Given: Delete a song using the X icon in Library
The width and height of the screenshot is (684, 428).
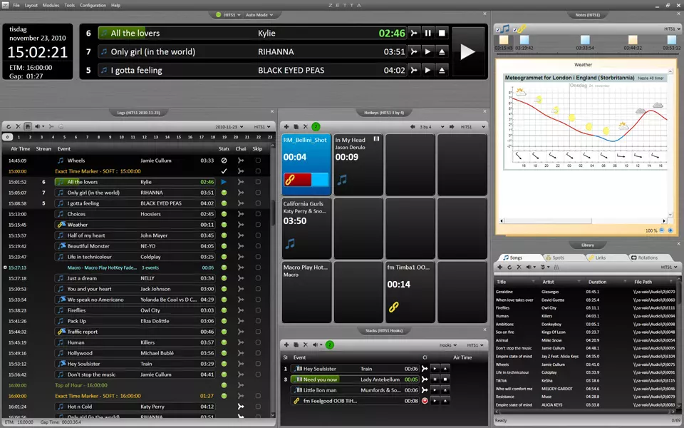Looking at the screenshot, I should point(519,267).
